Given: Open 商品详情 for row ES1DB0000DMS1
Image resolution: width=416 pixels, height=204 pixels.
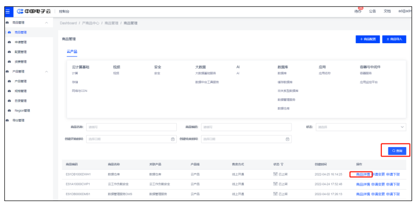Looking at the screenshot, I should [363, 194].
